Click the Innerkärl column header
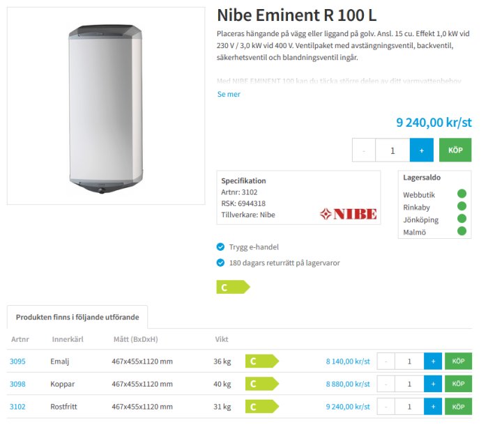 pyautogui.click(x=68, y=339)
